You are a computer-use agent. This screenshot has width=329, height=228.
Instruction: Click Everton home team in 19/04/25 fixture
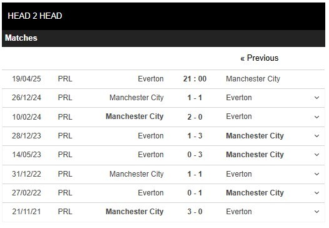(151, 79)
